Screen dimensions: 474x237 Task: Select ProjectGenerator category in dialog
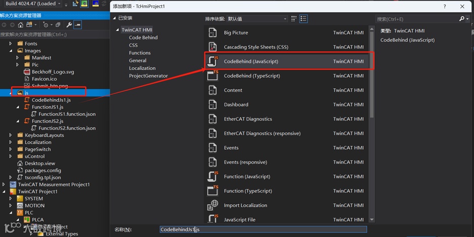(148, 76)
